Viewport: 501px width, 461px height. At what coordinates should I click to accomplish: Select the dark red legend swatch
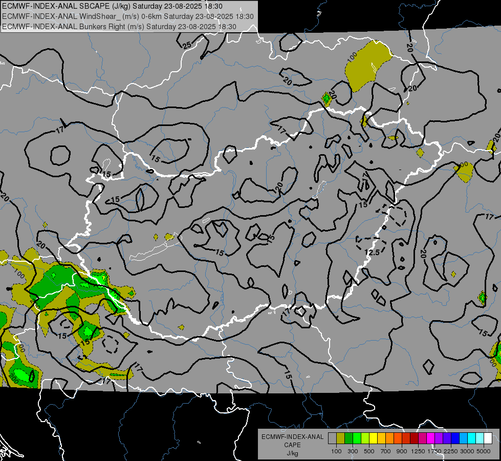click(415, 438)
